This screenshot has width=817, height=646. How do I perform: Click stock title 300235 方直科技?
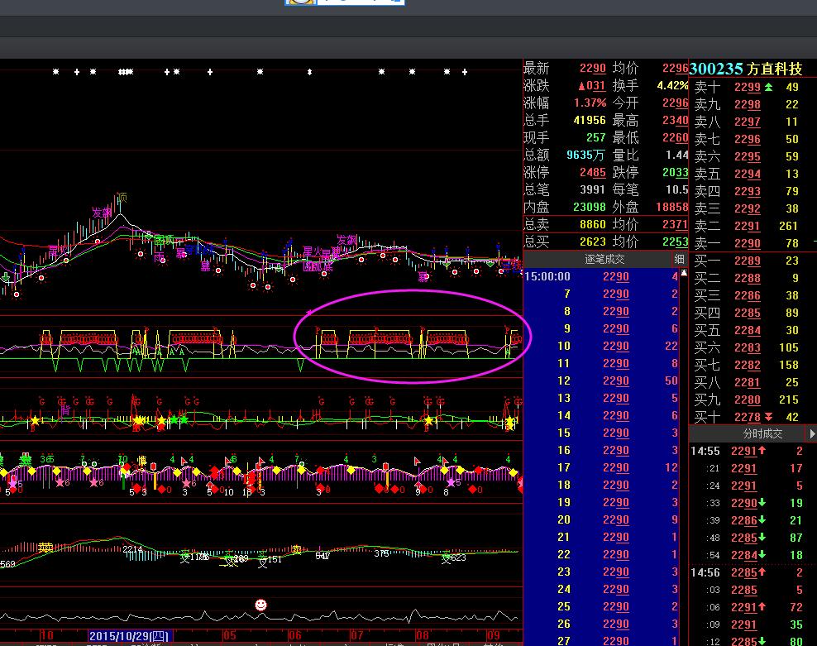(x=746, y=69)
